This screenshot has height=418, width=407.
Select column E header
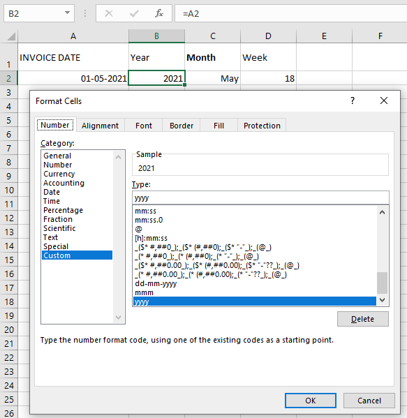[324, 36]
